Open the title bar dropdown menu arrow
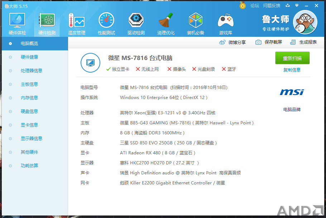The height and width of the screenshot is (218, 326). pos(297,6)
